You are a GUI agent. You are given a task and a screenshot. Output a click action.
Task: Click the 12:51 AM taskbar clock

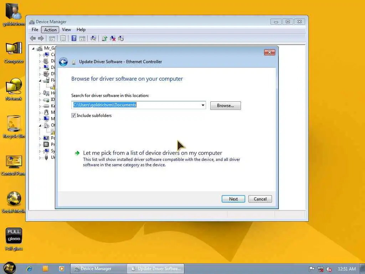coord(346,269)
